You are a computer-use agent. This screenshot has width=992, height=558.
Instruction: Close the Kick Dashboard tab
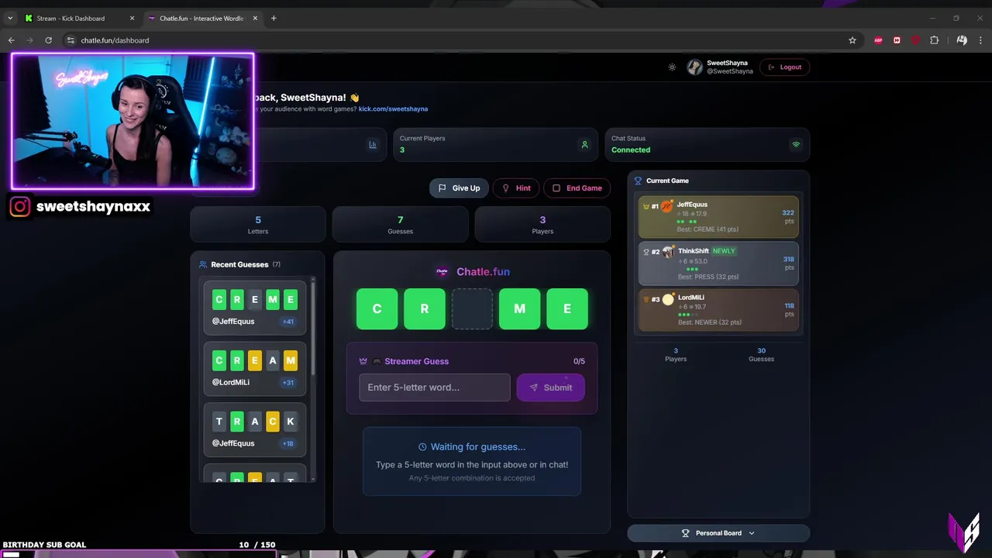coord(131,18)
